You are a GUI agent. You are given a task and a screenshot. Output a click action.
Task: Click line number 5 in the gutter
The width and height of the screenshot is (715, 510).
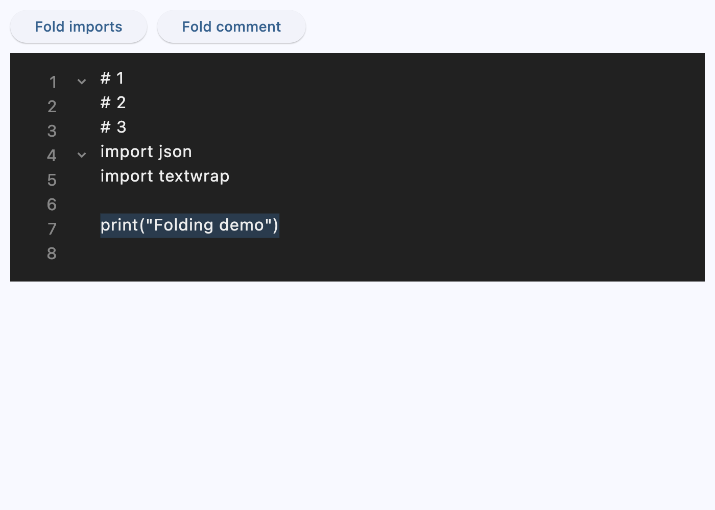click(52, 180)
